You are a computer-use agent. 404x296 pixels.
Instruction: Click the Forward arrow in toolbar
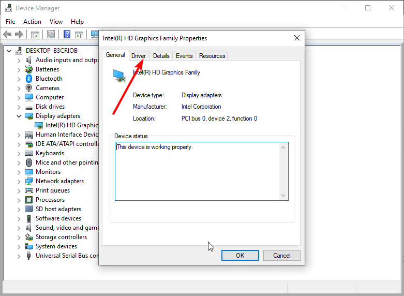point(19,34)
